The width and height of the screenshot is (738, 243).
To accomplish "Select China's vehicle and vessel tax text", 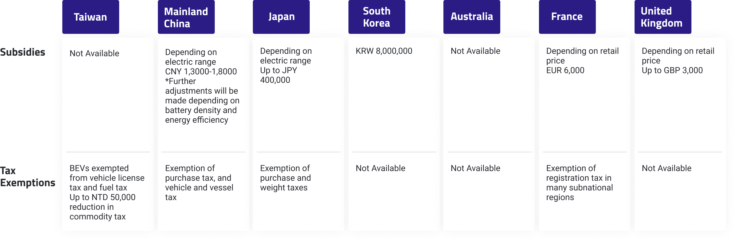I will (199, 193).
